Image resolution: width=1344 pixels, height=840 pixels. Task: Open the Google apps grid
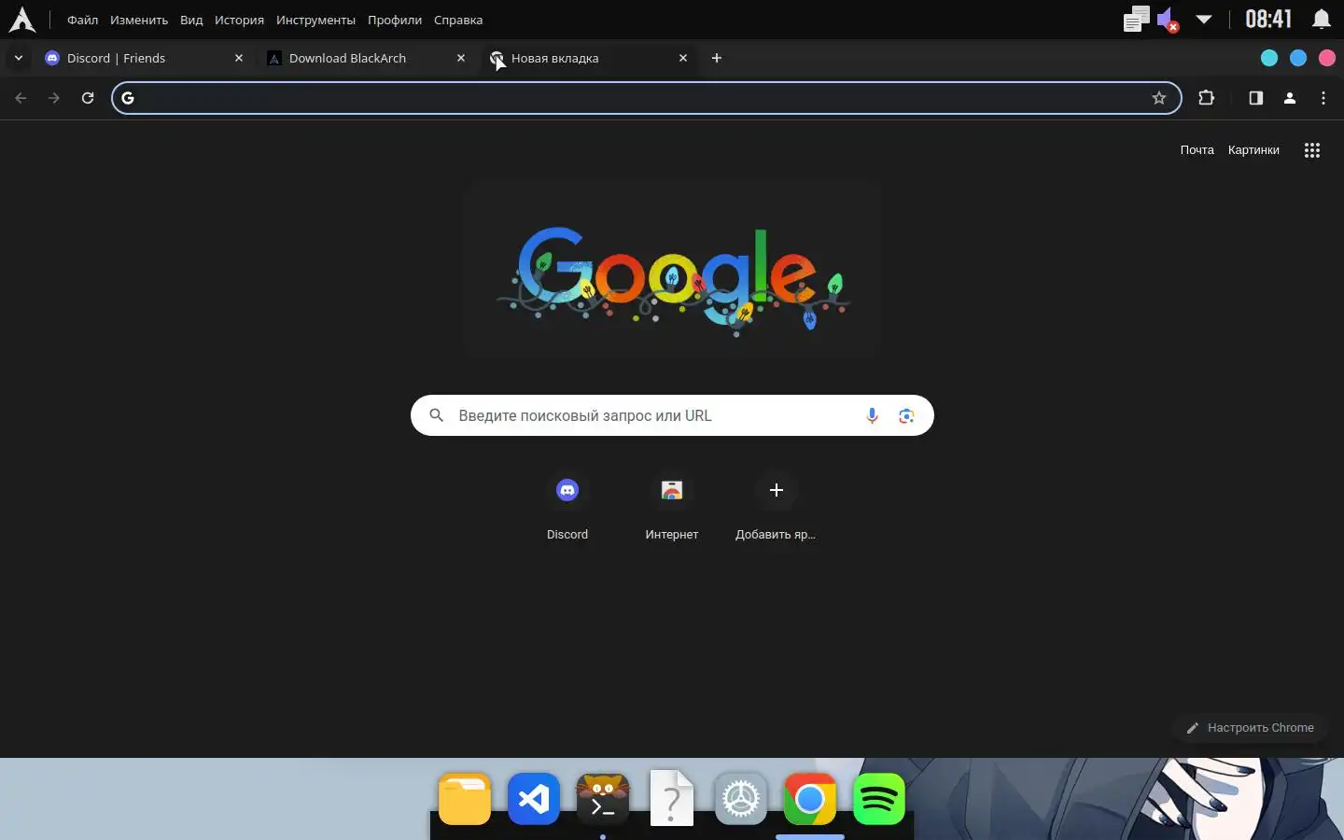pyautogui.click(x=1312, y=150)
